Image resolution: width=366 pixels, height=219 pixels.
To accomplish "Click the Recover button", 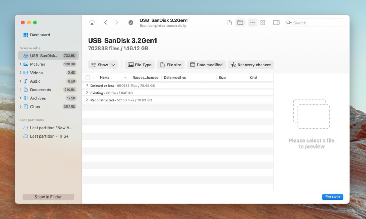I will (x=332, y=196).
